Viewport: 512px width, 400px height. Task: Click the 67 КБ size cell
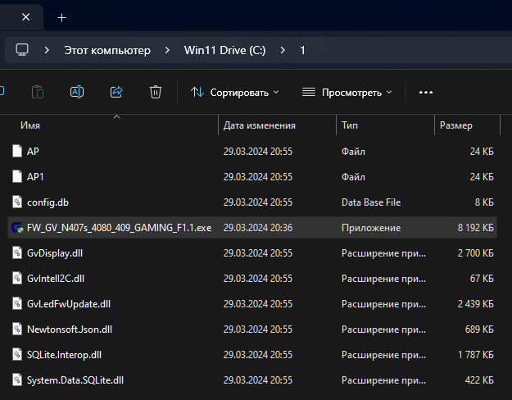[482, 279]
